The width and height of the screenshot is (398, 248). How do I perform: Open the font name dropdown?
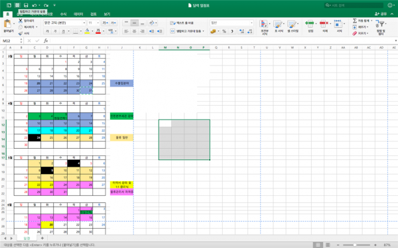coord(84,22)
